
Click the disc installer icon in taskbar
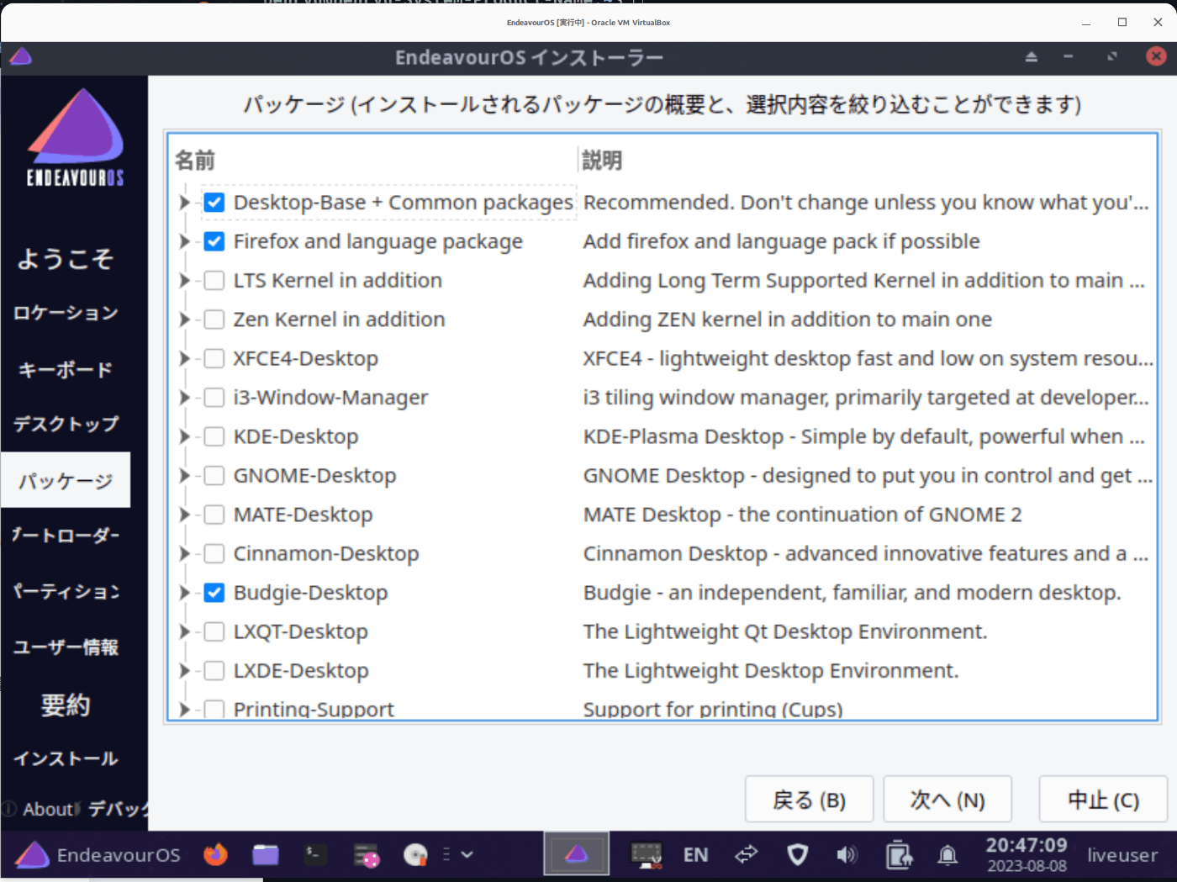click(x=415, y=855)
